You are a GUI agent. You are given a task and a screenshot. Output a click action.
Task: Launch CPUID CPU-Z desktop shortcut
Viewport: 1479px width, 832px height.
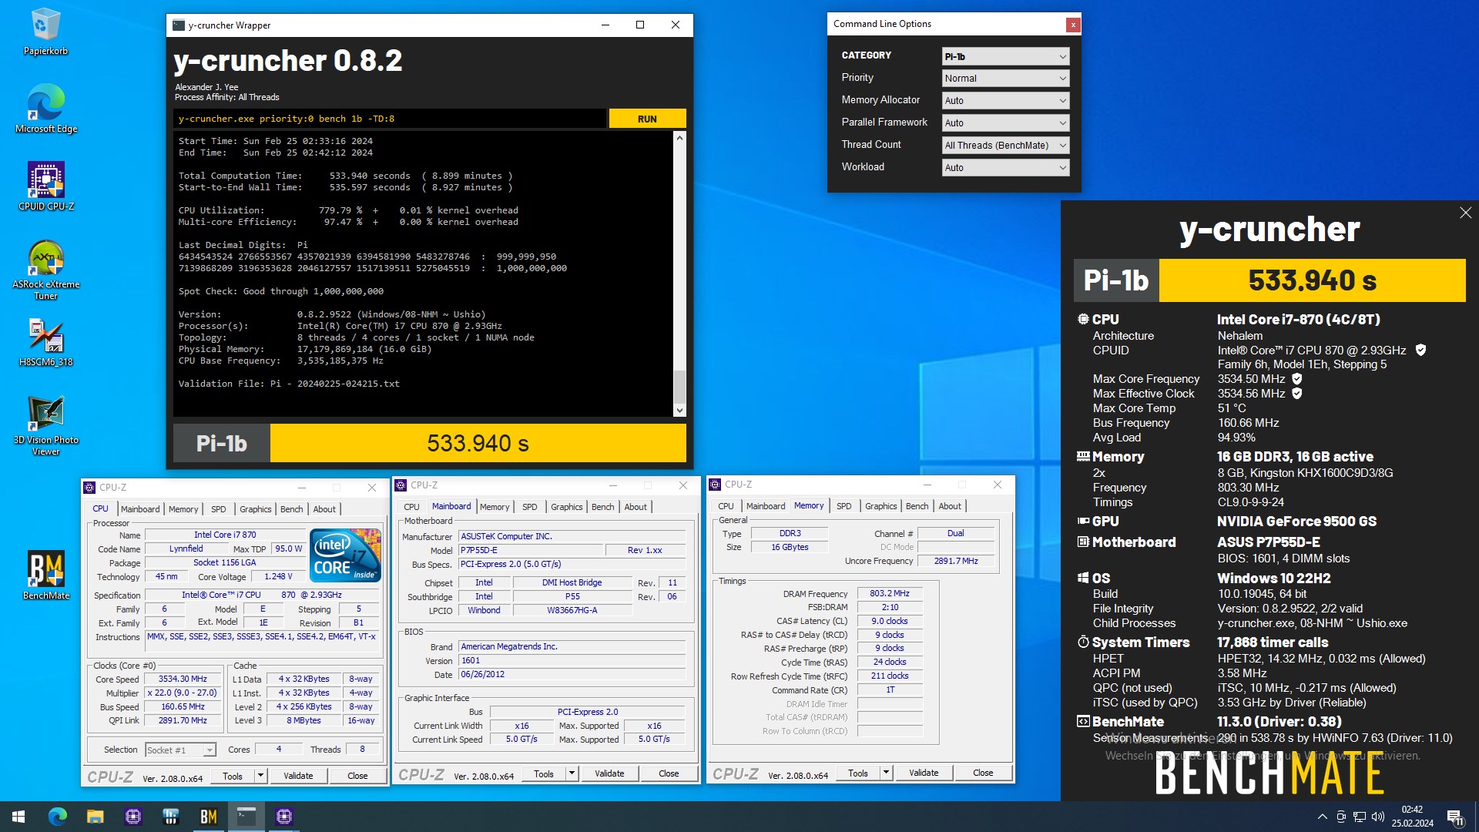pos(45,186)
